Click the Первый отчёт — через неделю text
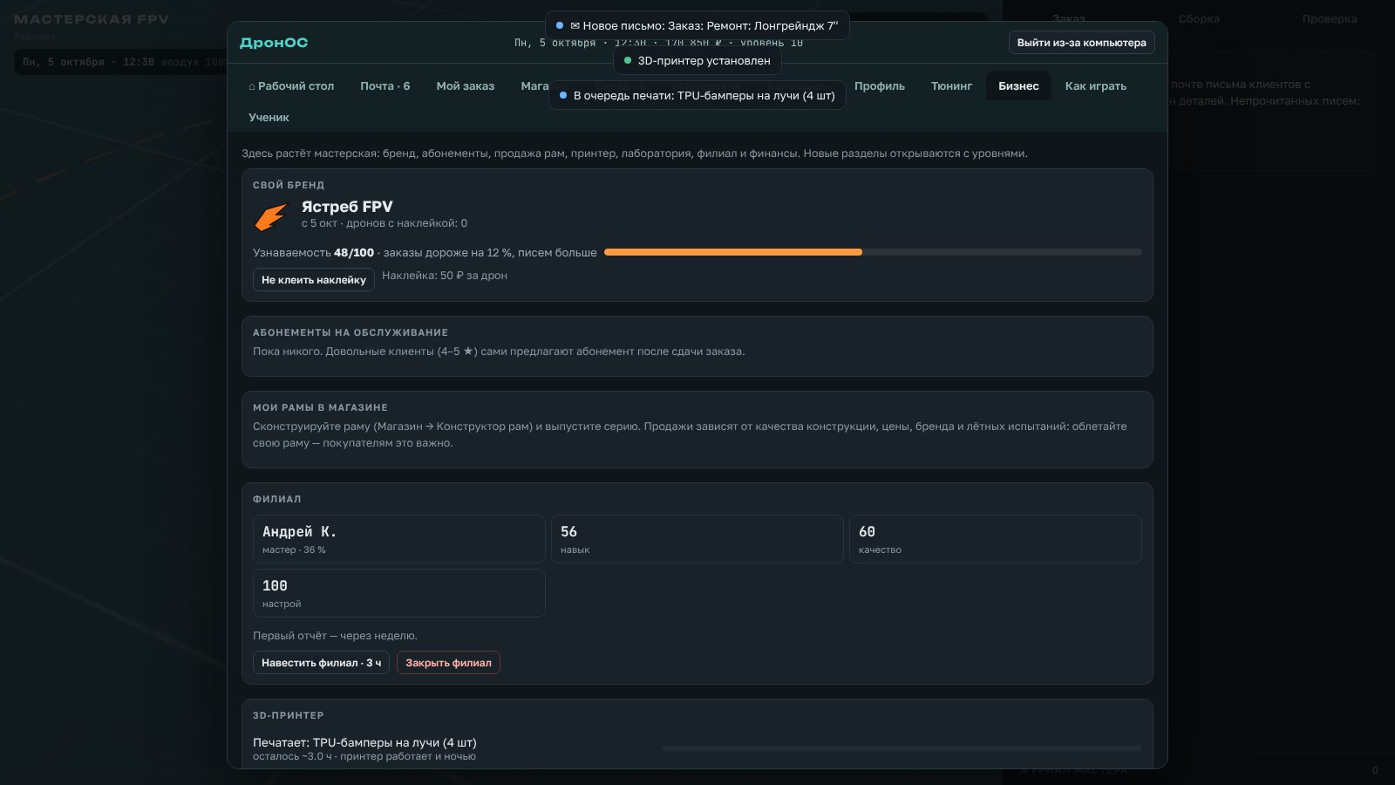 coord(335,636)
